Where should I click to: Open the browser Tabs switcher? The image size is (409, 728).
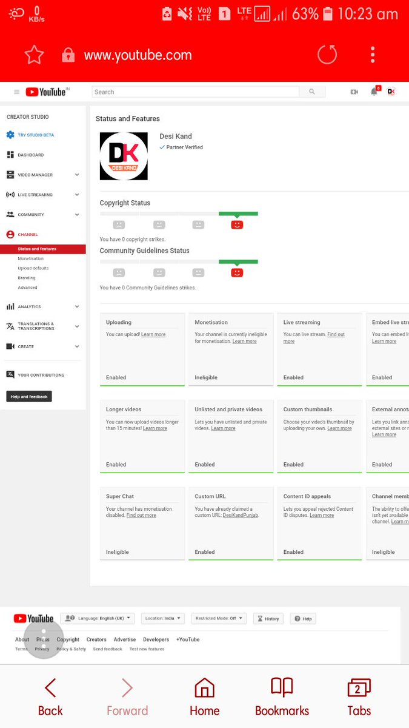[x=359, y=697]
